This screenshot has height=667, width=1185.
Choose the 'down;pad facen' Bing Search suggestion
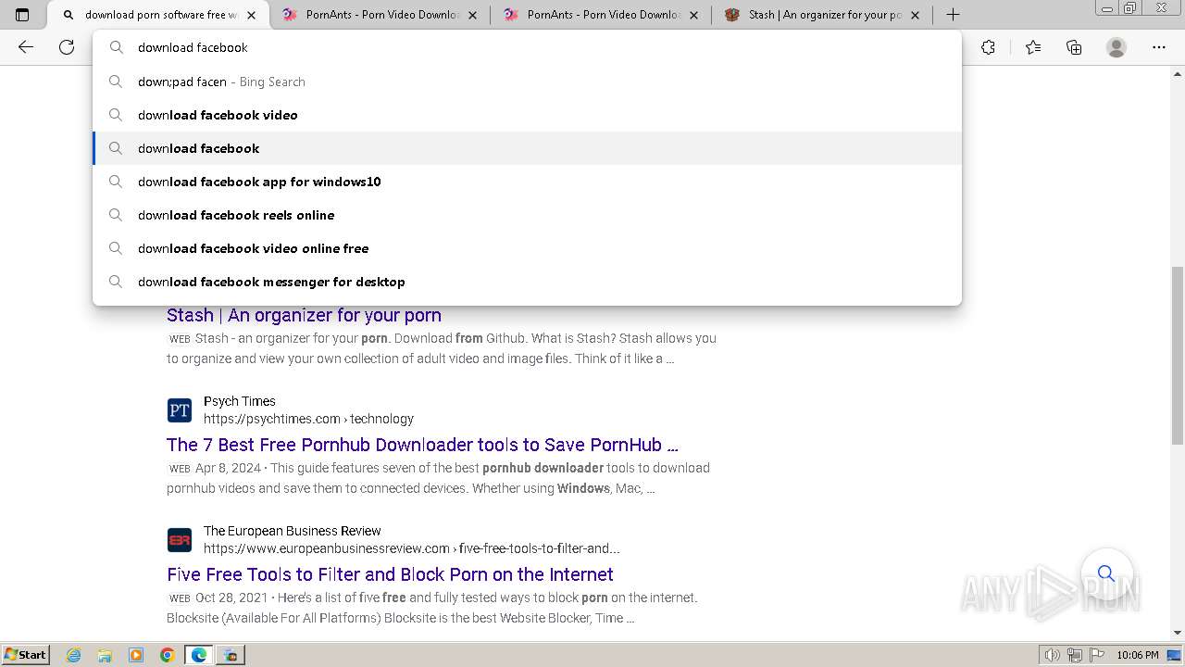(528, 82)
